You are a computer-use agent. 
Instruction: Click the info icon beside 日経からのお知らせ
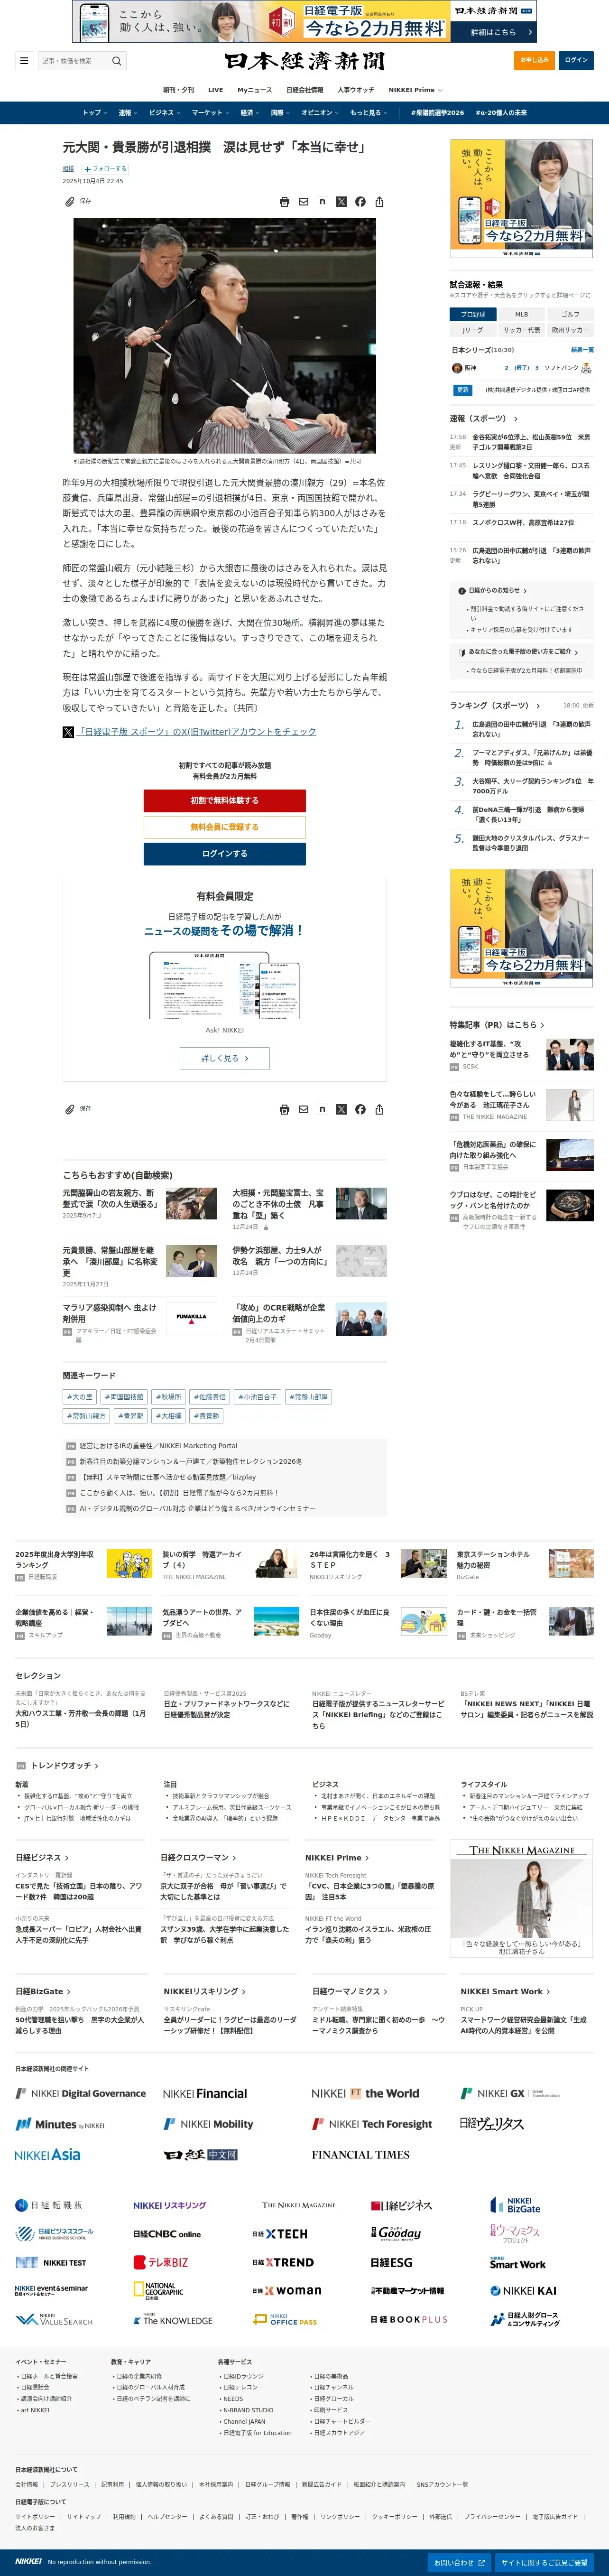(x=462, y=591)
